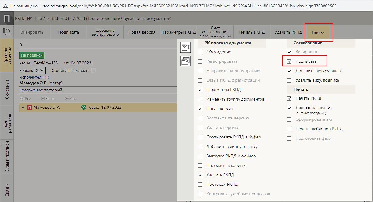Click registration number ТестИсх-133 text
The image size is (373, 202).
pos(46,63)
